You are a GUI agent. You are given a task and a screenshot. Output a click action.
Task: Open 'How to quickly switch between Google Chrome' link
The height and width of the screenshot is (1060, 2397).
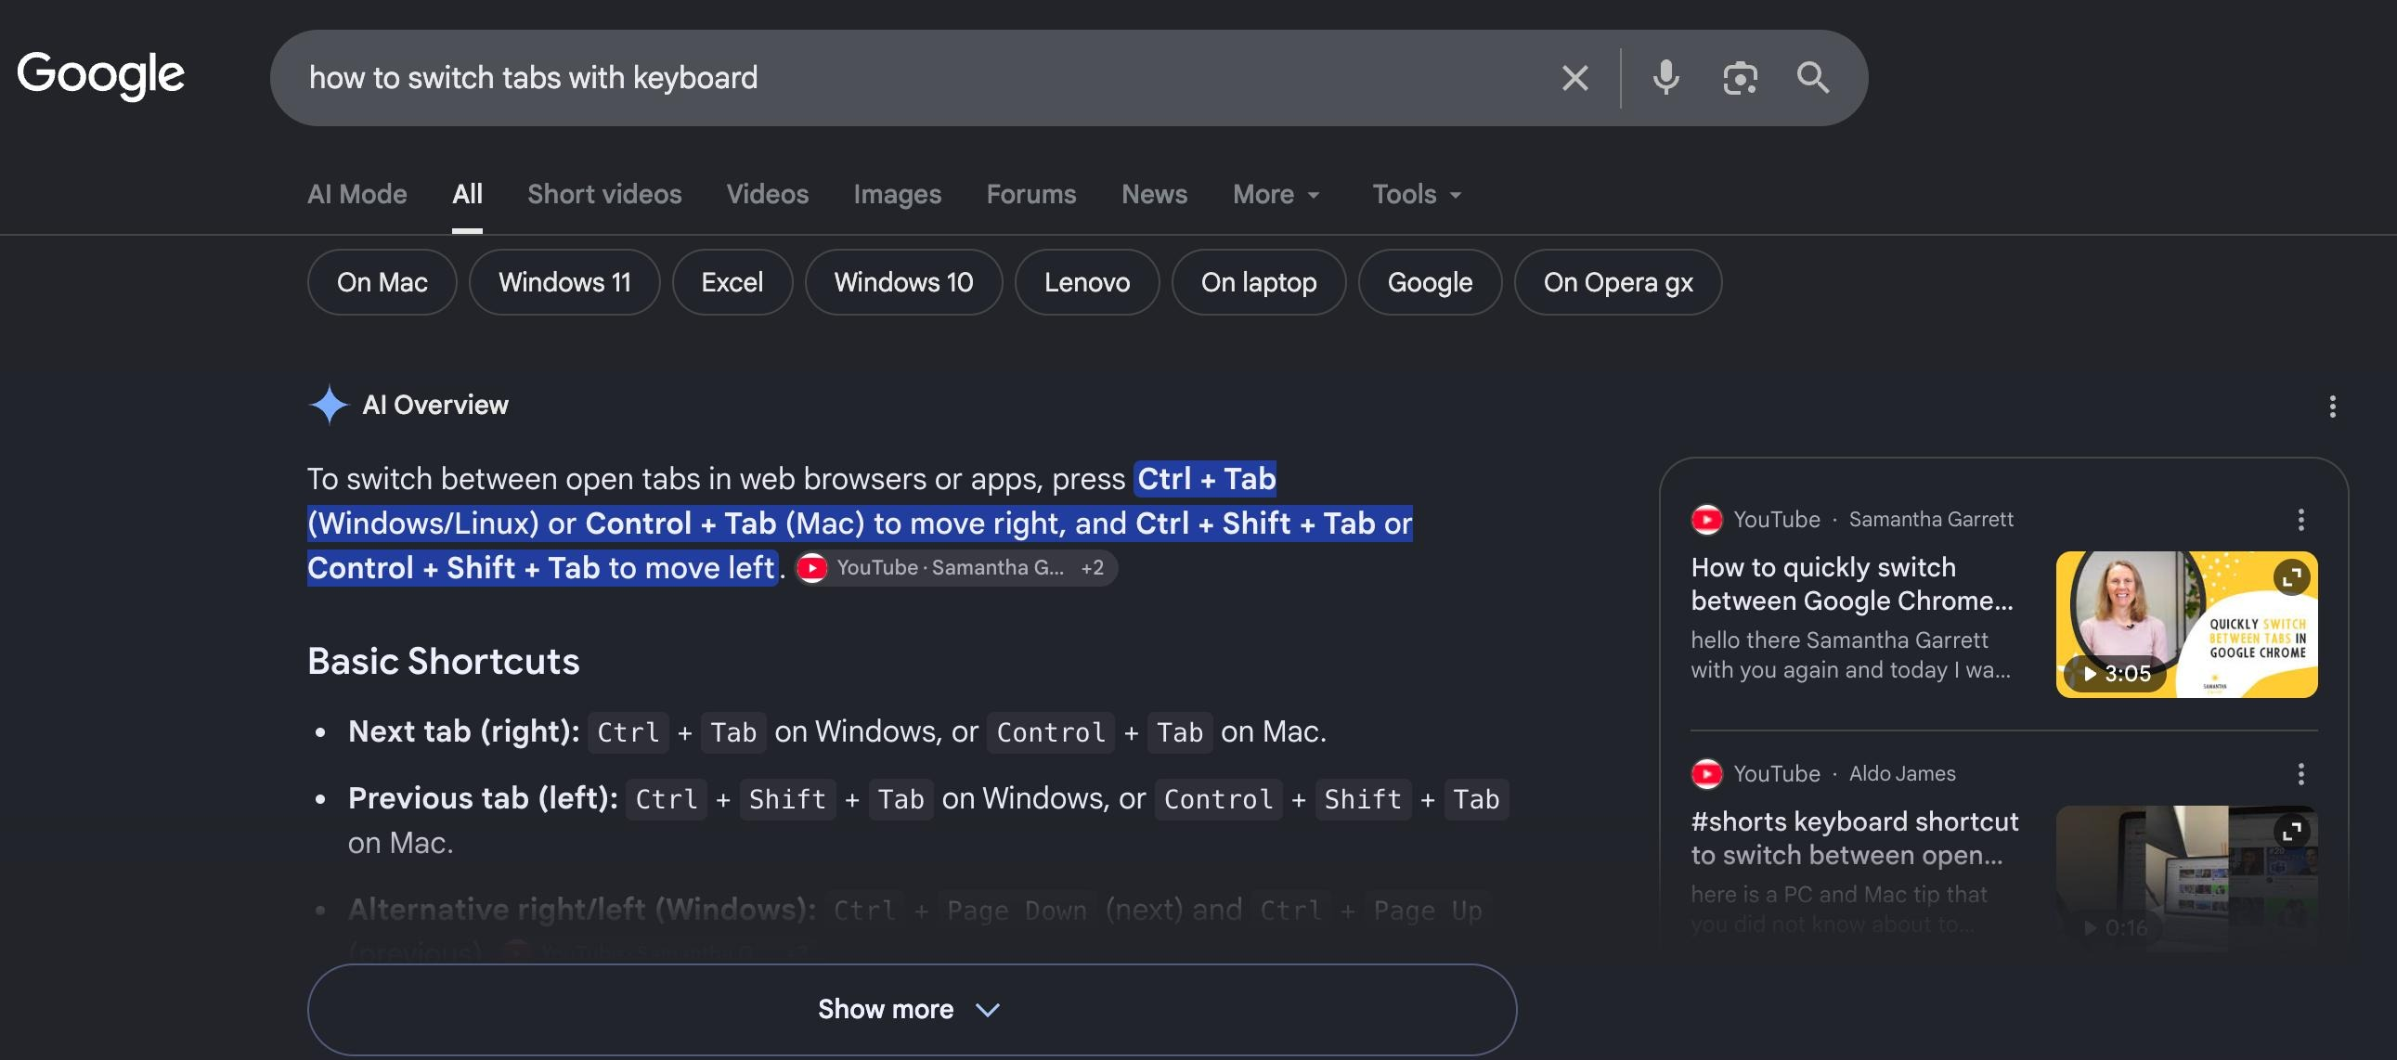[x=1852, y=584]
